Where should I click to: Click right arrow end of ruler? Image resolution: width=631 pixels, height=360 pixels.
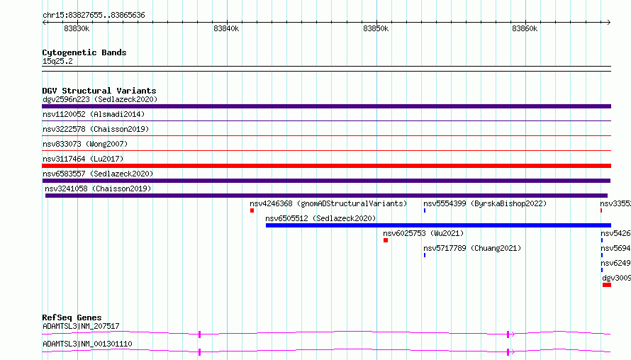608,22
